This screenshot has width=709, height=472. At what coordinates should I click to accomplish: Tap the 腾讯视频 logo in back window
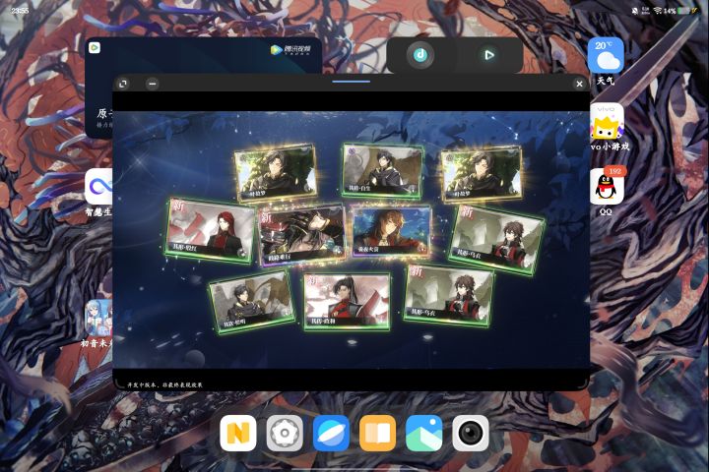pyautogui.click(x=290, y=49)
